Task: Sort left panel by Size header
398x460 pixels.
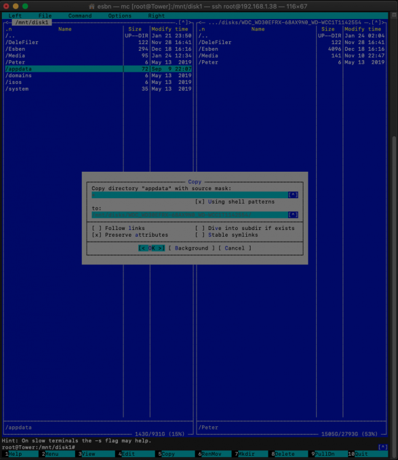Action: point(135,29)
